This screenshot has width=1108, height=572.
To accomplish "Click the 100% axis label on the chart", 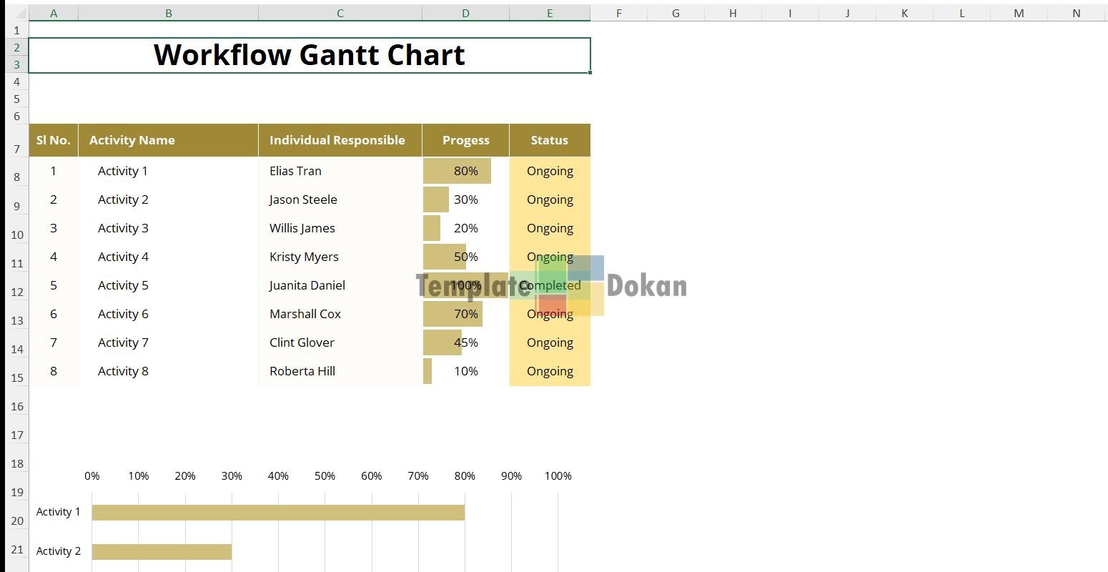I will pos(558,476).
